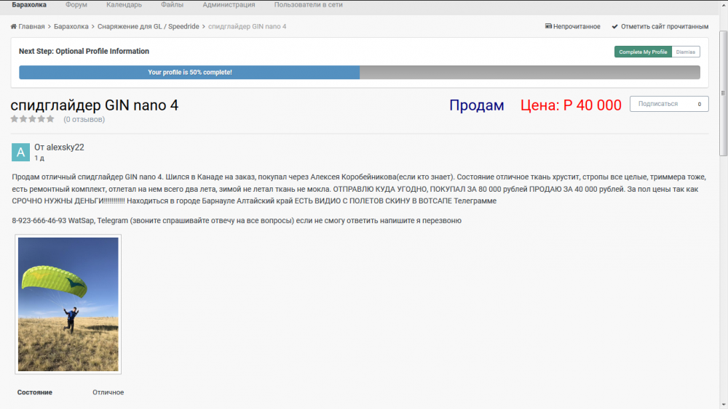Screen dimensions: 728x409
Task: Click the scrollbar down arrow
Action: [x=723, y=405]
